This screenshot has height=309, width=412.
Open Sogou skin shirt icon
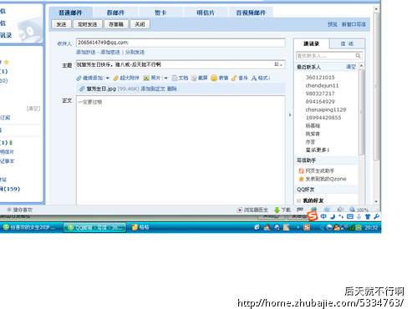point(368,216)
